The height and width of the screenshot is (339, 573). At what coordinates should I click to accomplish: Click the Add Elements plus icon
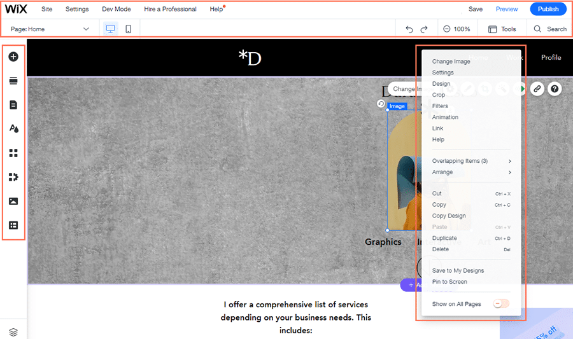(x=13, y=57)
